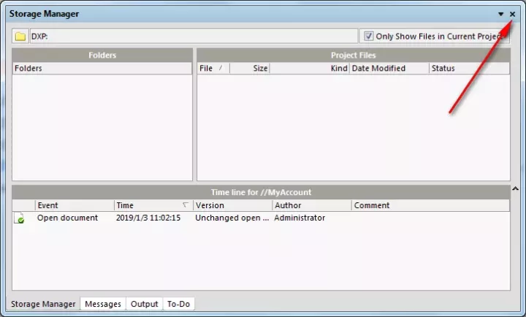
Task: Close the Storage Manager panel
Action: point(512,14)
